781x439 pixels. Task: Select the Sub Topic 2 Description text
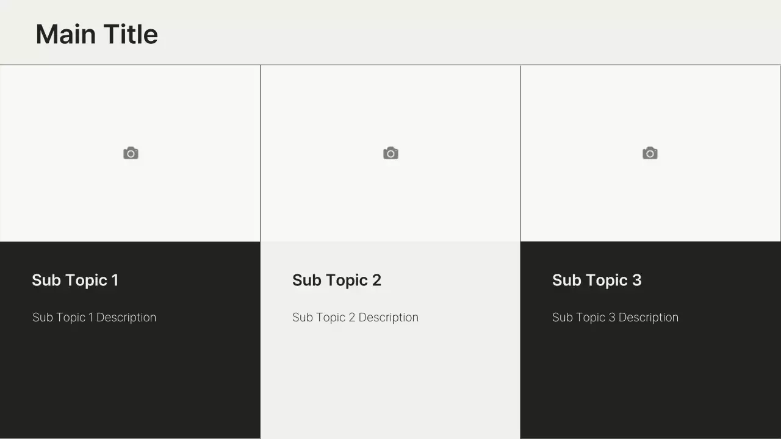[355, 317]
